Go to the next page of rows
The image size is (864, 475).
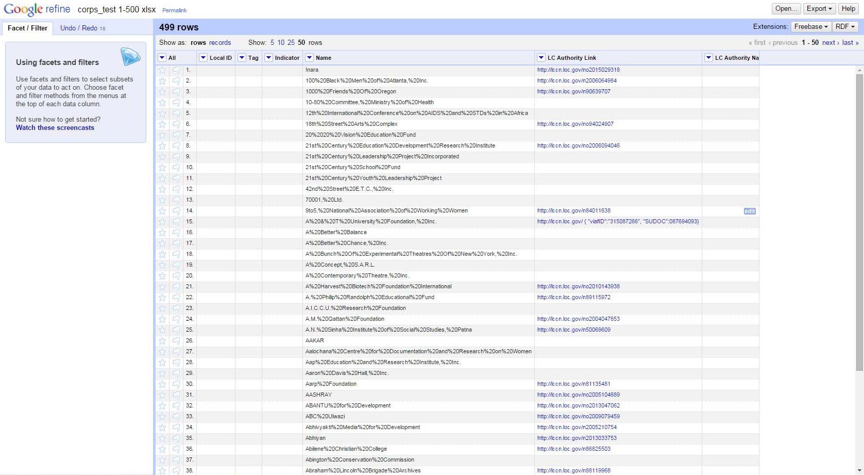831,43
